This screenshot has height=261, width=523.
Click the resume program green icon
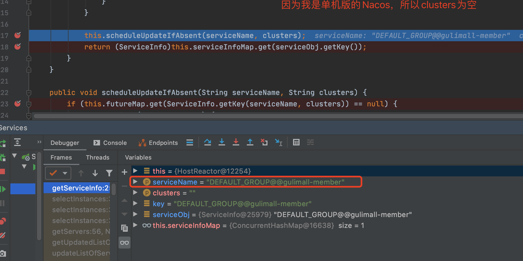pos(3,189)
